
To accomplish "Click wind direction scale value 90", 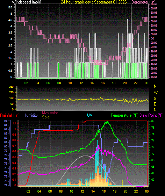I will (12, 104).
